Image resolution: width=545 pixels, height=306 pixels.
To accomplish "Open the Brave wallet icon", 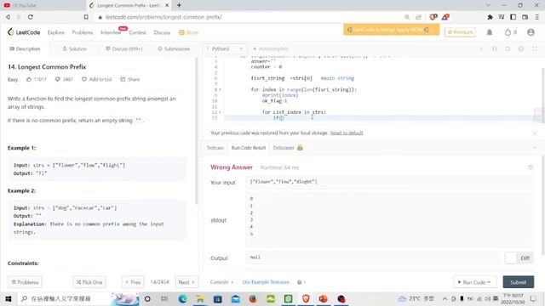I will 525,17.
